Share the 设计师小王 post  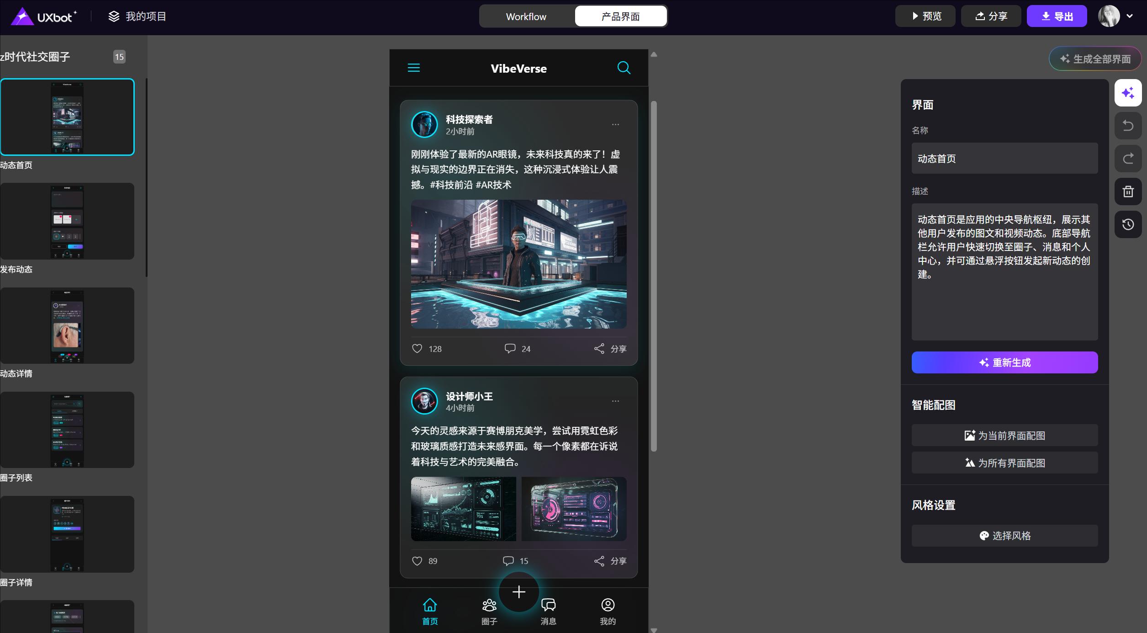pos(610,561)
